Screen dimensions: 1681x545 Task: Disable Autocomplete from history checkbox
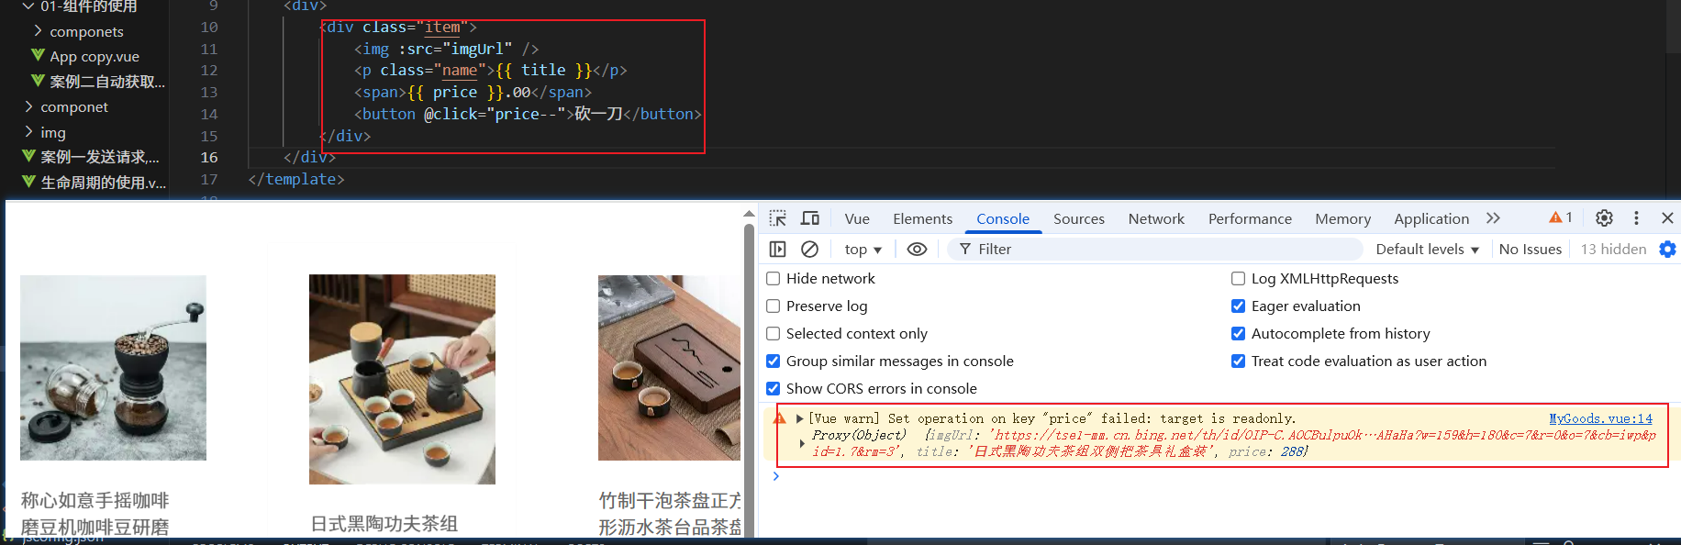(x=1238, y=333)
